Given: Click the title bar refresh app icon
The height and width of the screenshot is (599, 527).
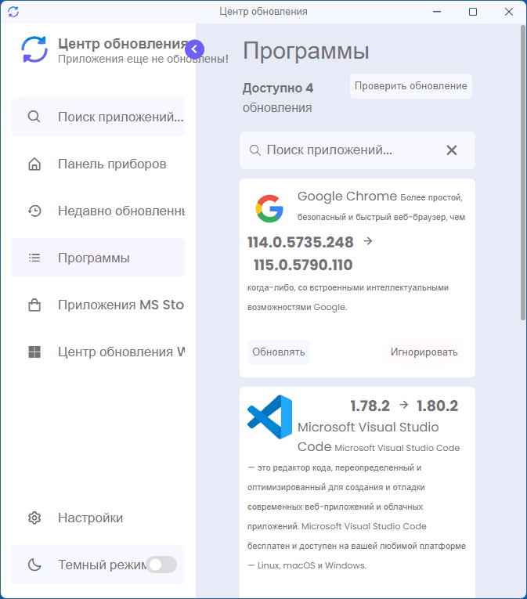Looking at the screenshot, I should coord(13,12).
